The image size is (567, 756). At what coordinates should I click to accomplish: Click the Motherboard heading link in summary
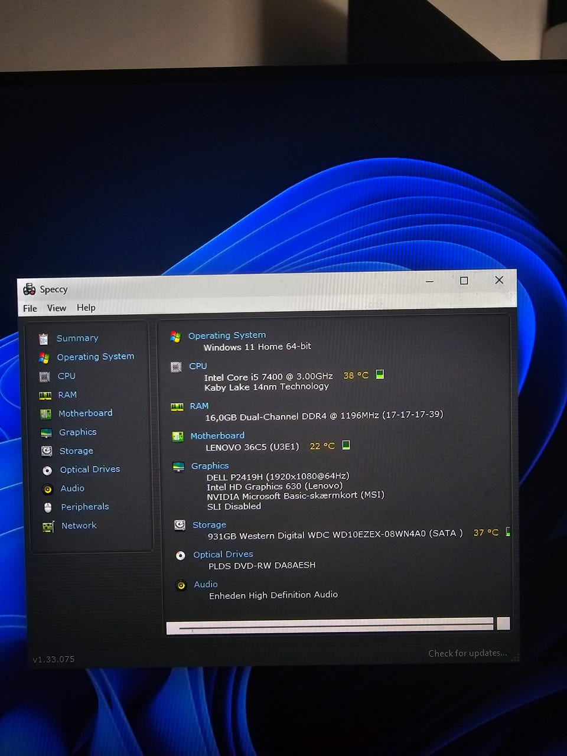[x=217, y=436]
